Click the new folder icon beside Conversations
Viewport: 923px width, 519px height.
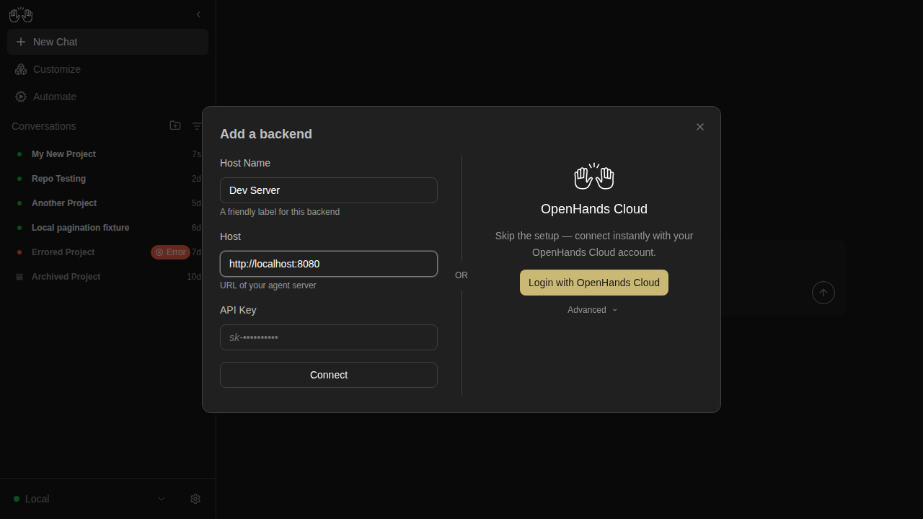(x=175, y=125)
